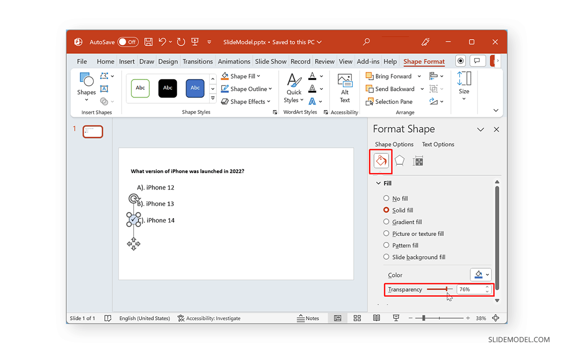Screen dimensions: 573x354
Task: Expand Send Backward dropdown arrow
Action: 422,89
